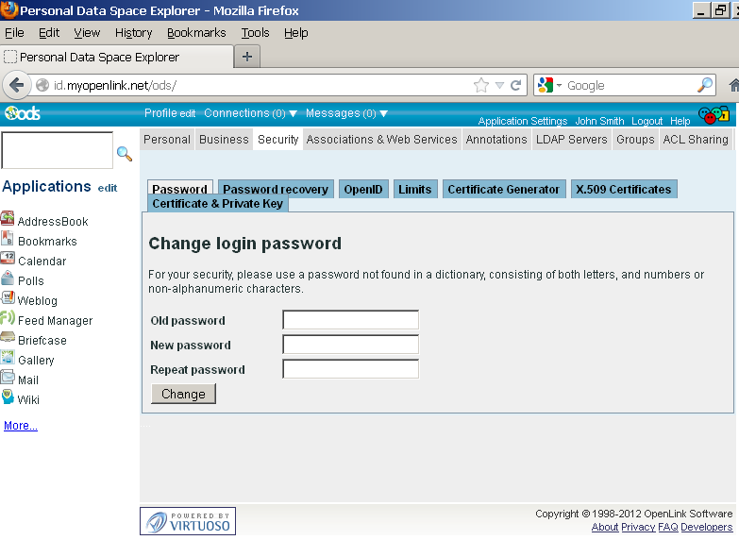Open the new tab plus button

tap(247, 57)
